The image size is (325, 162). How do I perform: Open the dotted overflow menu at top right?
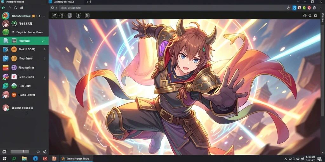click(321, 8)
